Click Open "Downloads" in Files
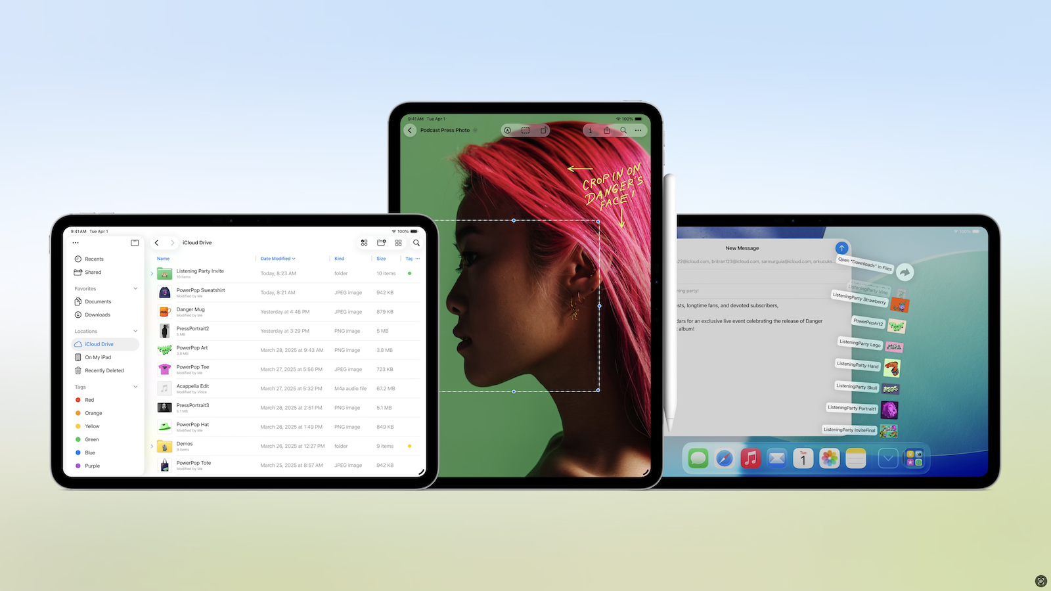 (x=864, y=264)
